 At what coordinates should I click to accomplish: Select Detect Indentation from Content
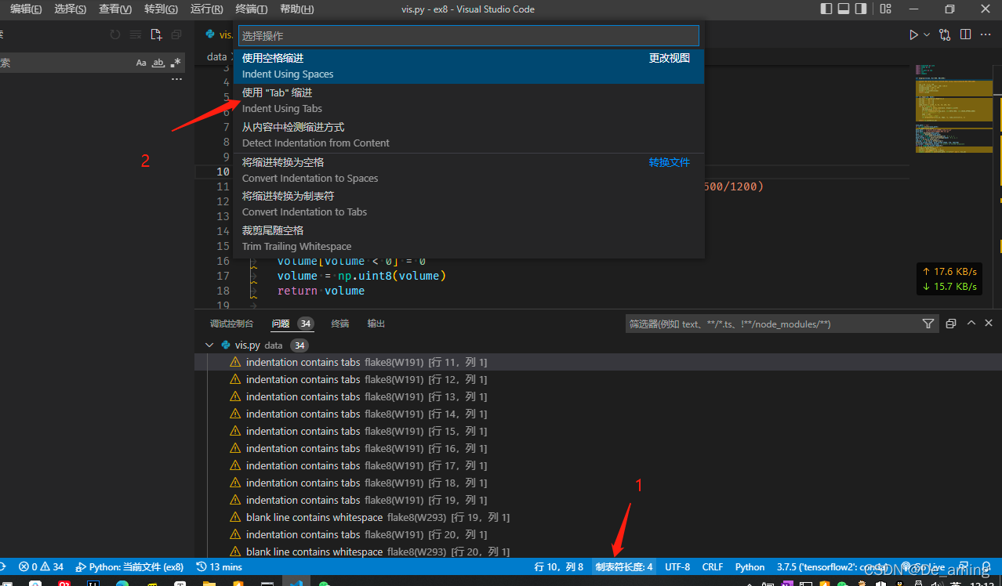point(468,135)
